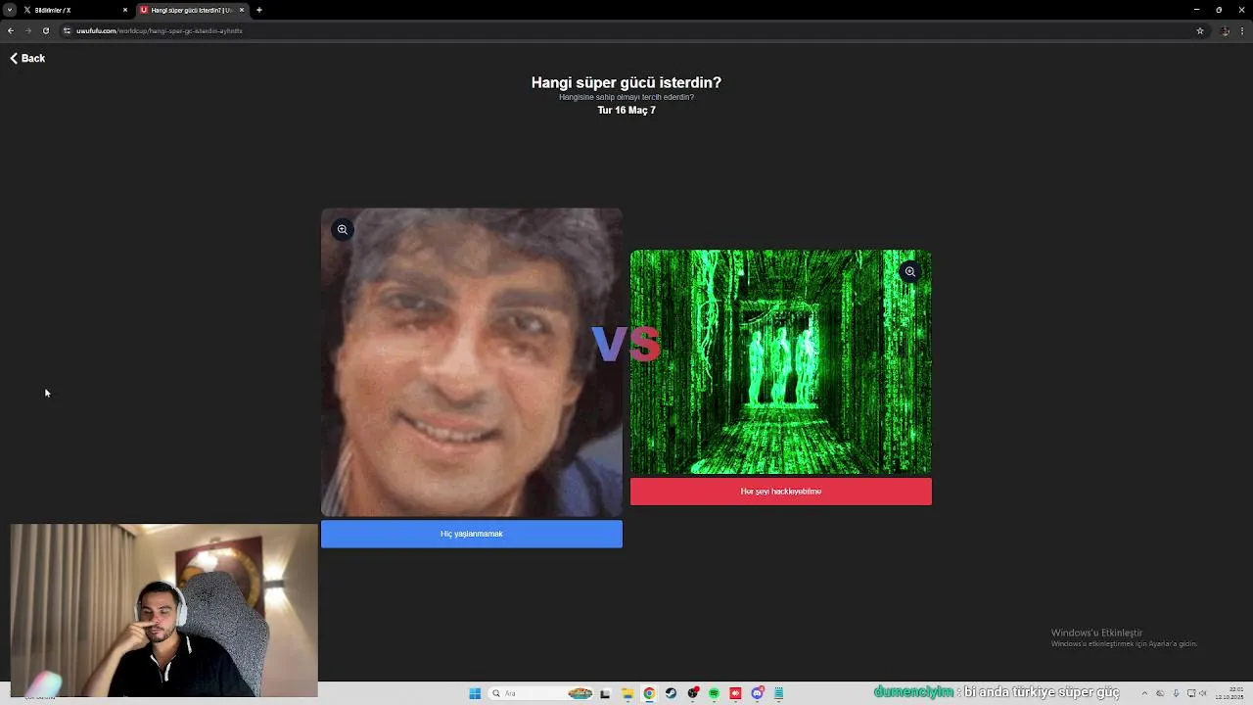
Task: Open a new browser tab
Action: [259, 10]
